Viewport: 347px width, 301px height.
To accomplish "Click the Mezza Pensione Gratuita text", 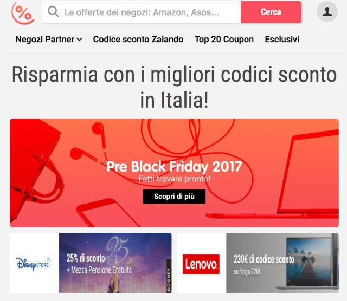I will (x=99, y=270).
